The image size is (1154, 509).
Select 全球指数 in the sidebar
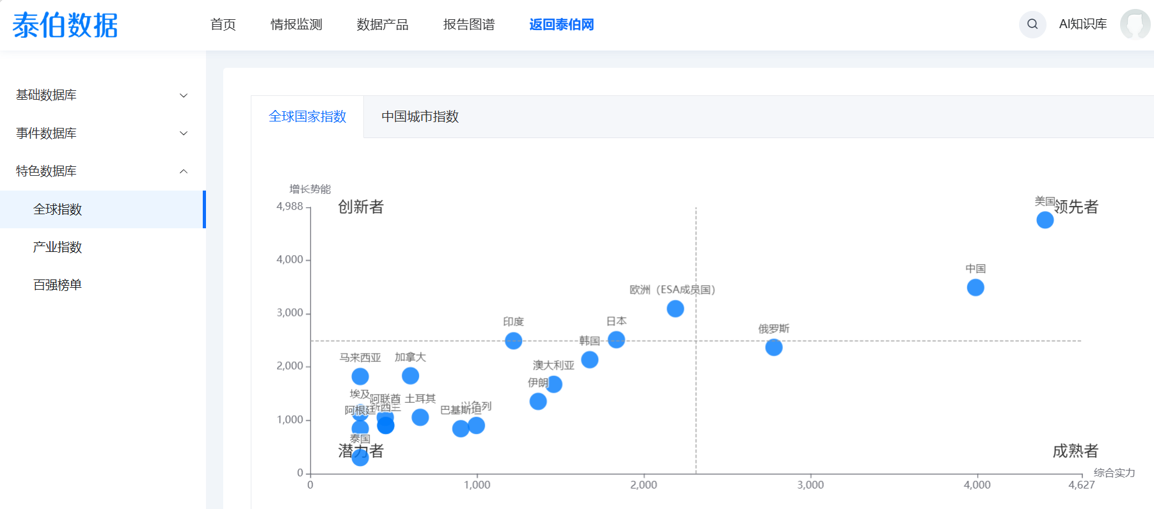(x=58, y=209)
